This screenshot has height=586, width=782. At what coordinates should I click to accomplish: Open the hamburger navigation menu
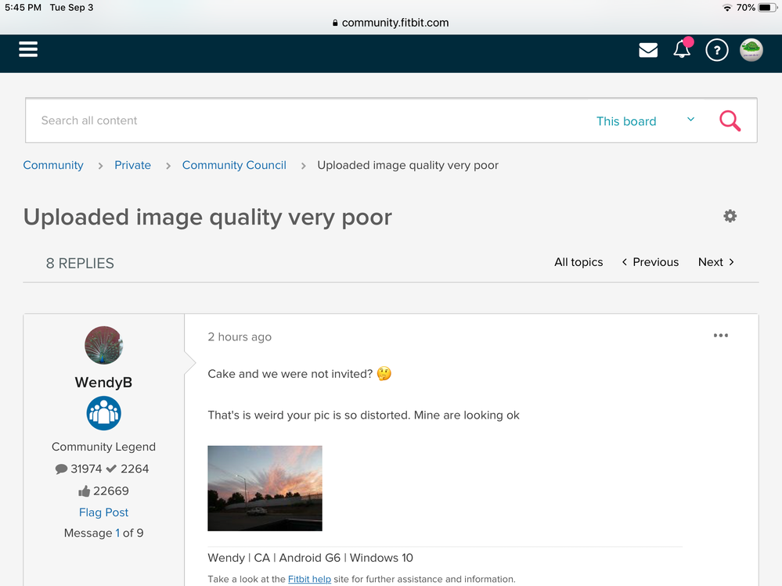tap(28, 49)
